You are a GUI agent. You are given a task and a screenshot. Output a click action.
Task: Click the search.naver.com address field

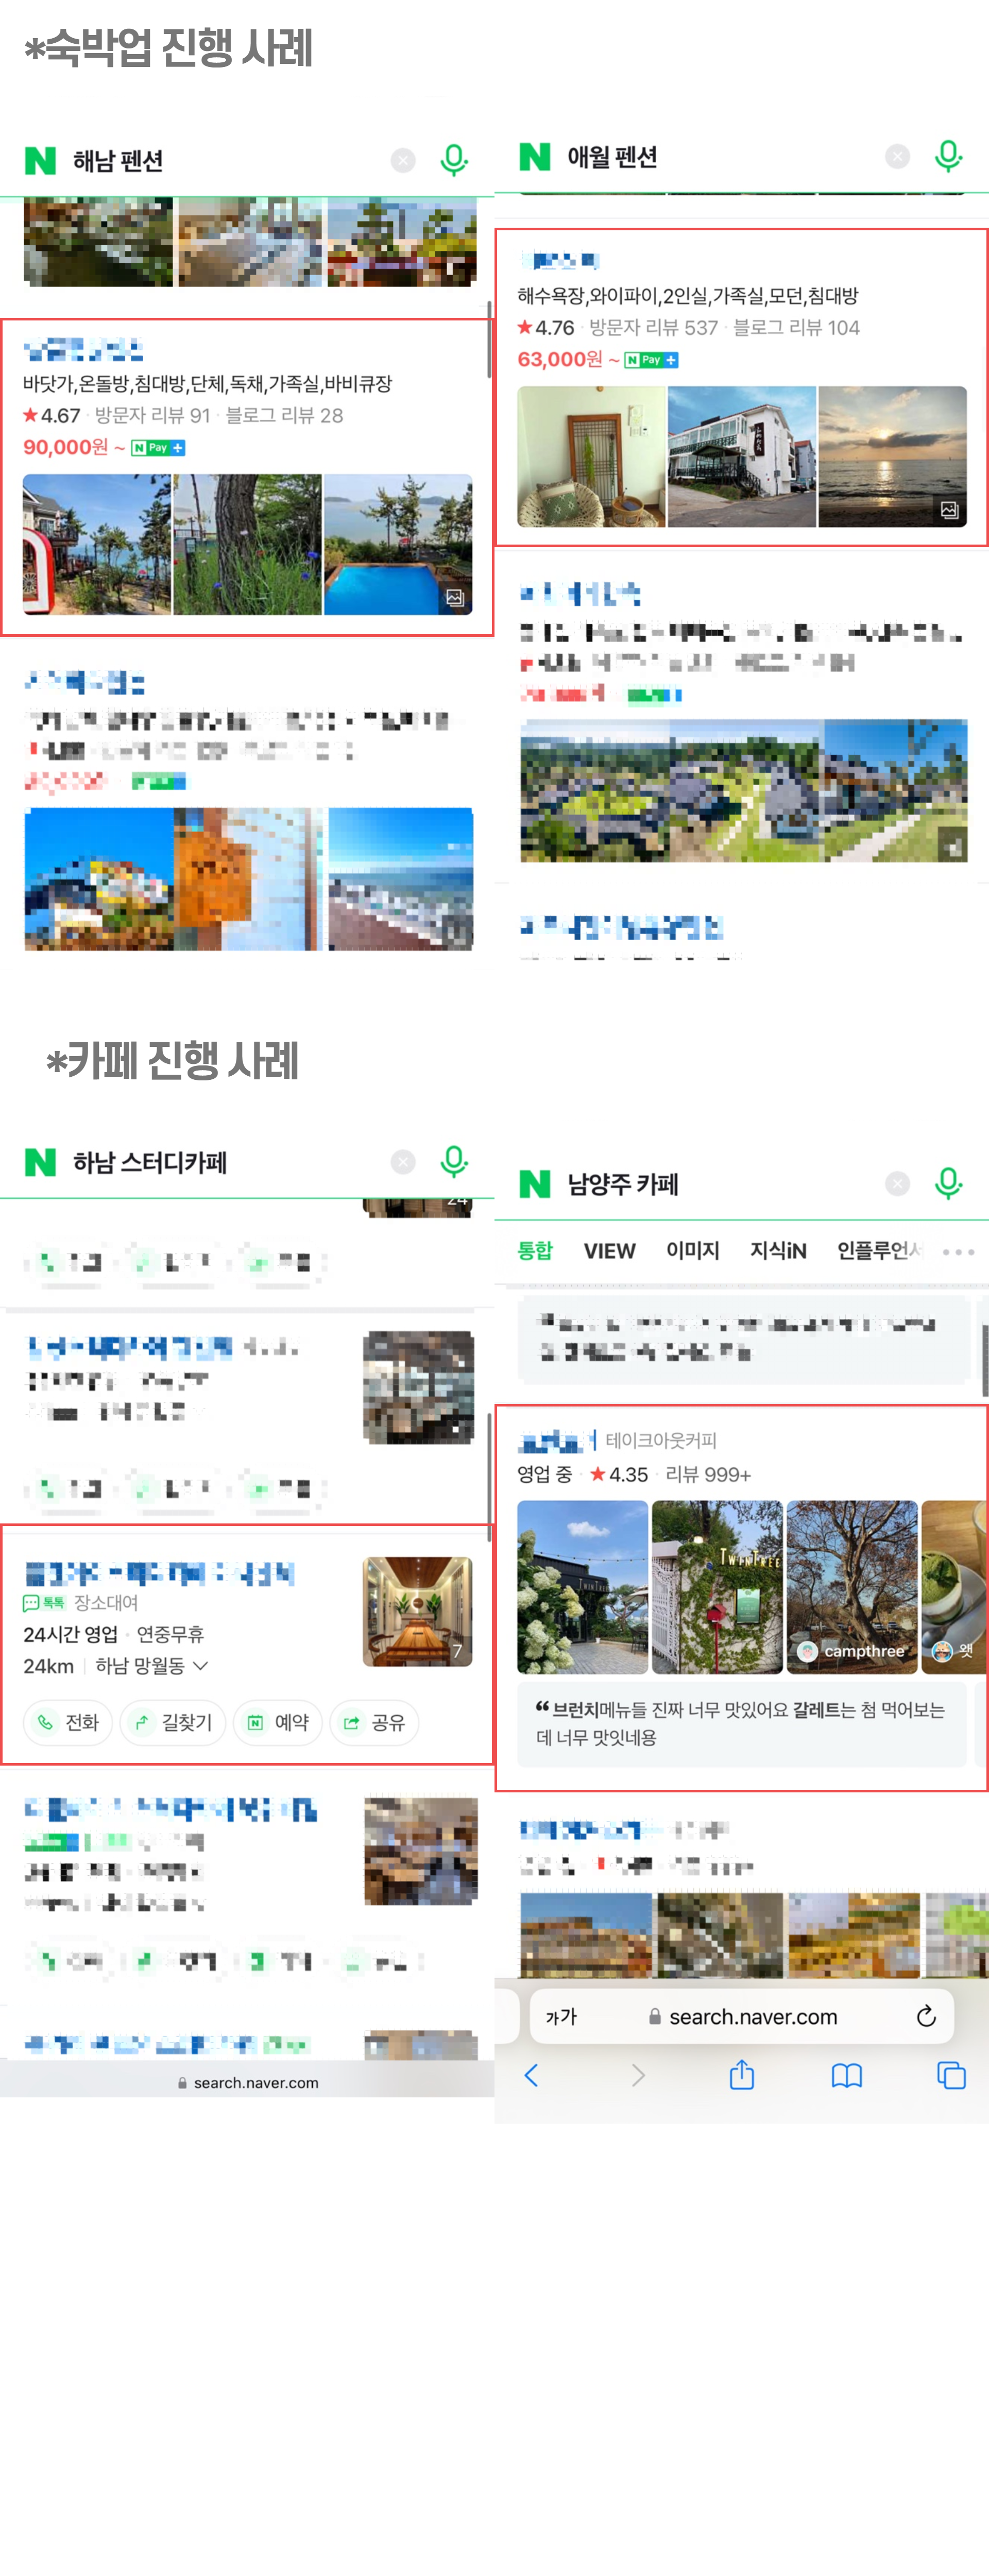[x=742, y=2016]
